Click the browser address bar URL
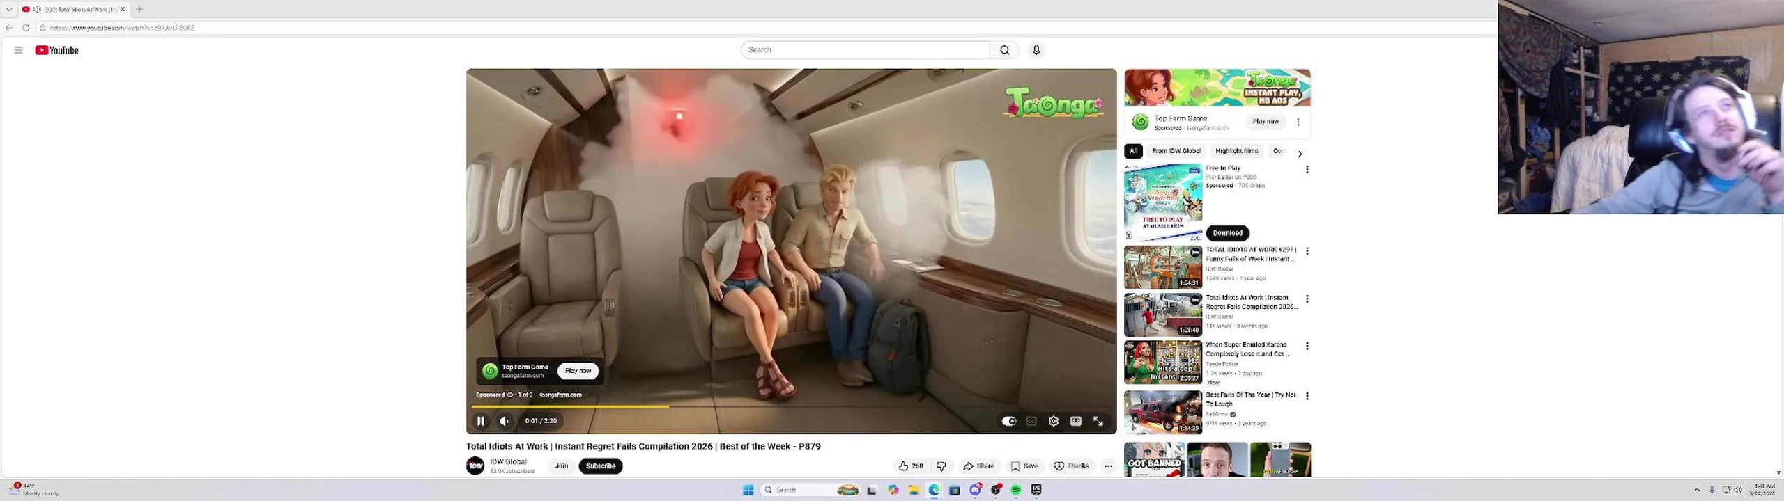 tap(122, 28)
